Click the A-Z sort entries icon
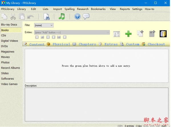This screenshot has height=127, width=171. tap(117, 34)
